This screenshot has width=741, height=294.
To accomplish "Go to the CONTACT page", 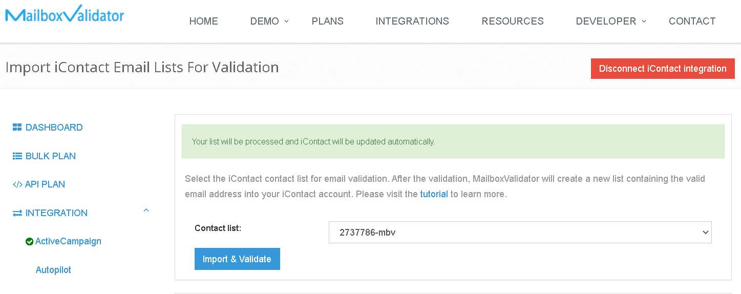I will coord(692,22).
